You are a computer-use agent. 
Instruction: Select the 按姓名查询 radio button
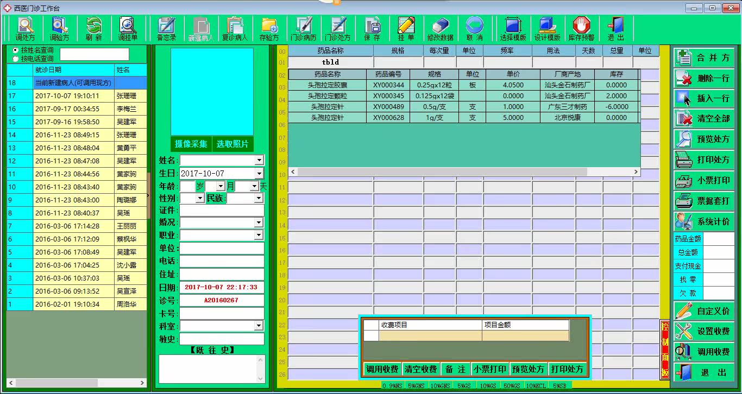tap(15, 50)
